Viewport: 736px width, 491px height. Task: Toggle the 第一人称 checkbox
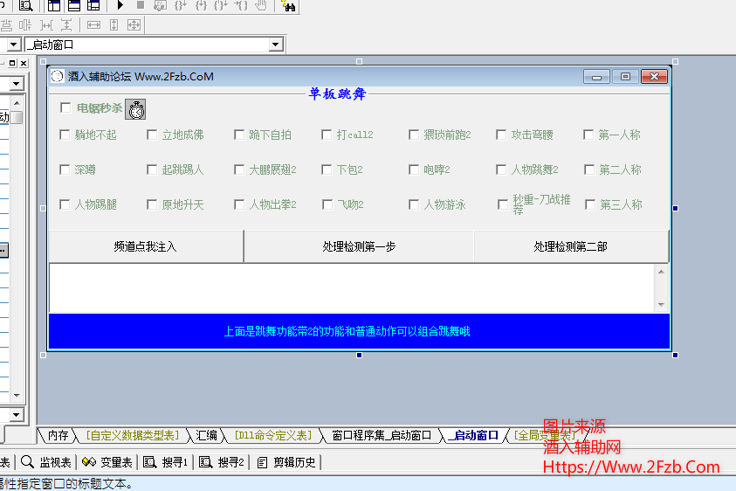tap(588, 135)
